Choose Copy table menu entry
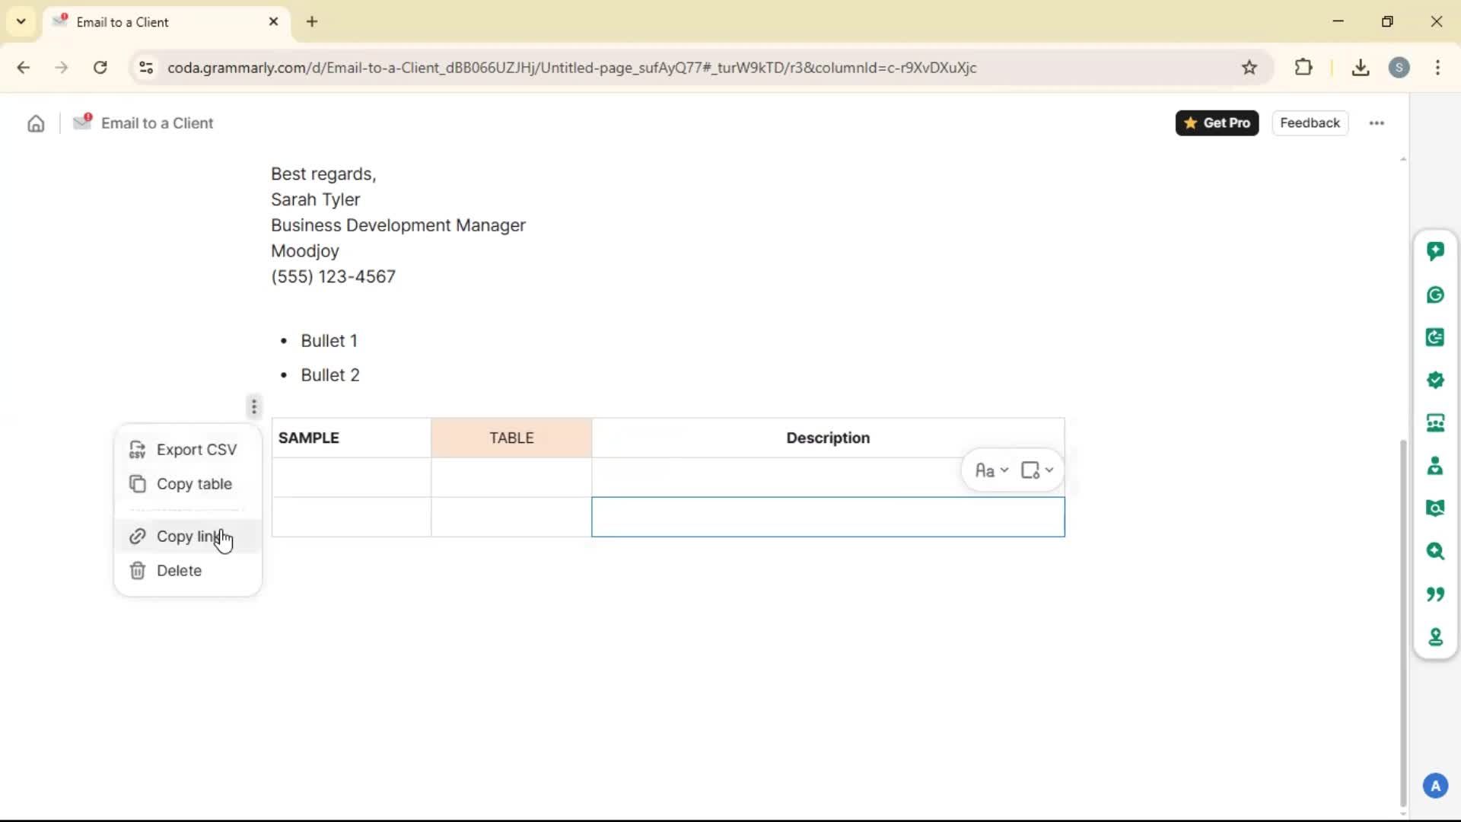 tap(194, 484)
